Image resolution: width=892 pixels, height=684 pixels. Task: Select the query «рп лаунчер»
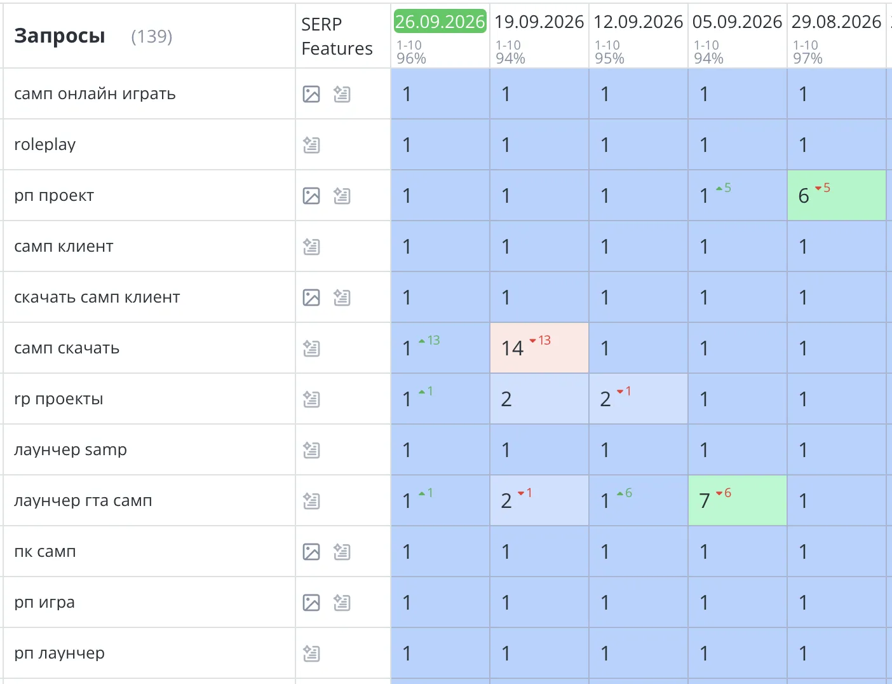[59, 653]
